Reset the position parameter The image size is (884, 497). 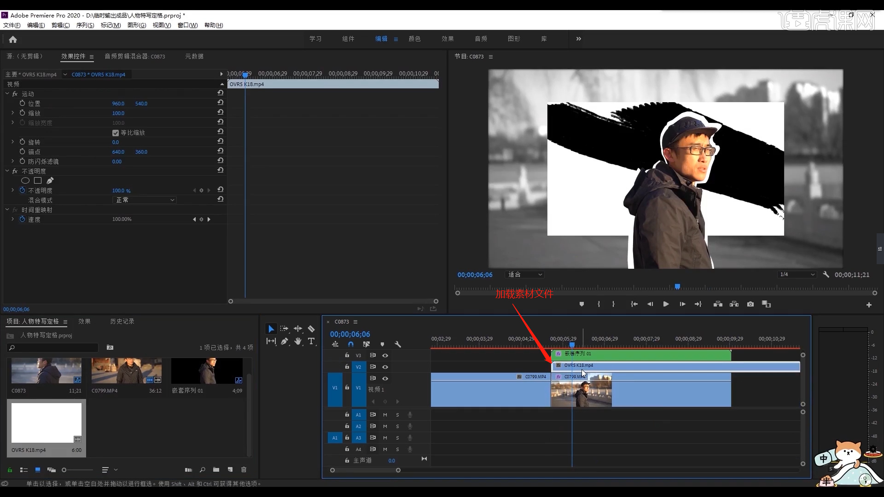pyautogui.click(x=221, y=103)
